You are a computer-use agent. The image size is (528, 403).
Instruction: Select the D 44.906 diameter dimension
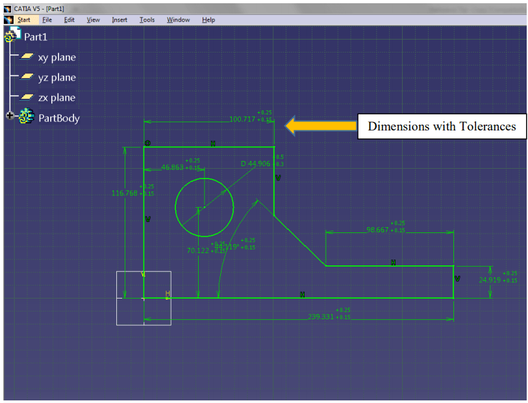(254, 164)
